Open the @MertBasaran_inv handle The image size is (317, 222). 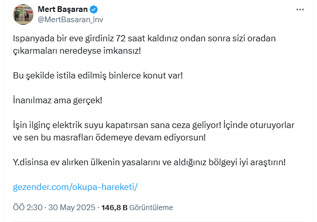(67, 19)
